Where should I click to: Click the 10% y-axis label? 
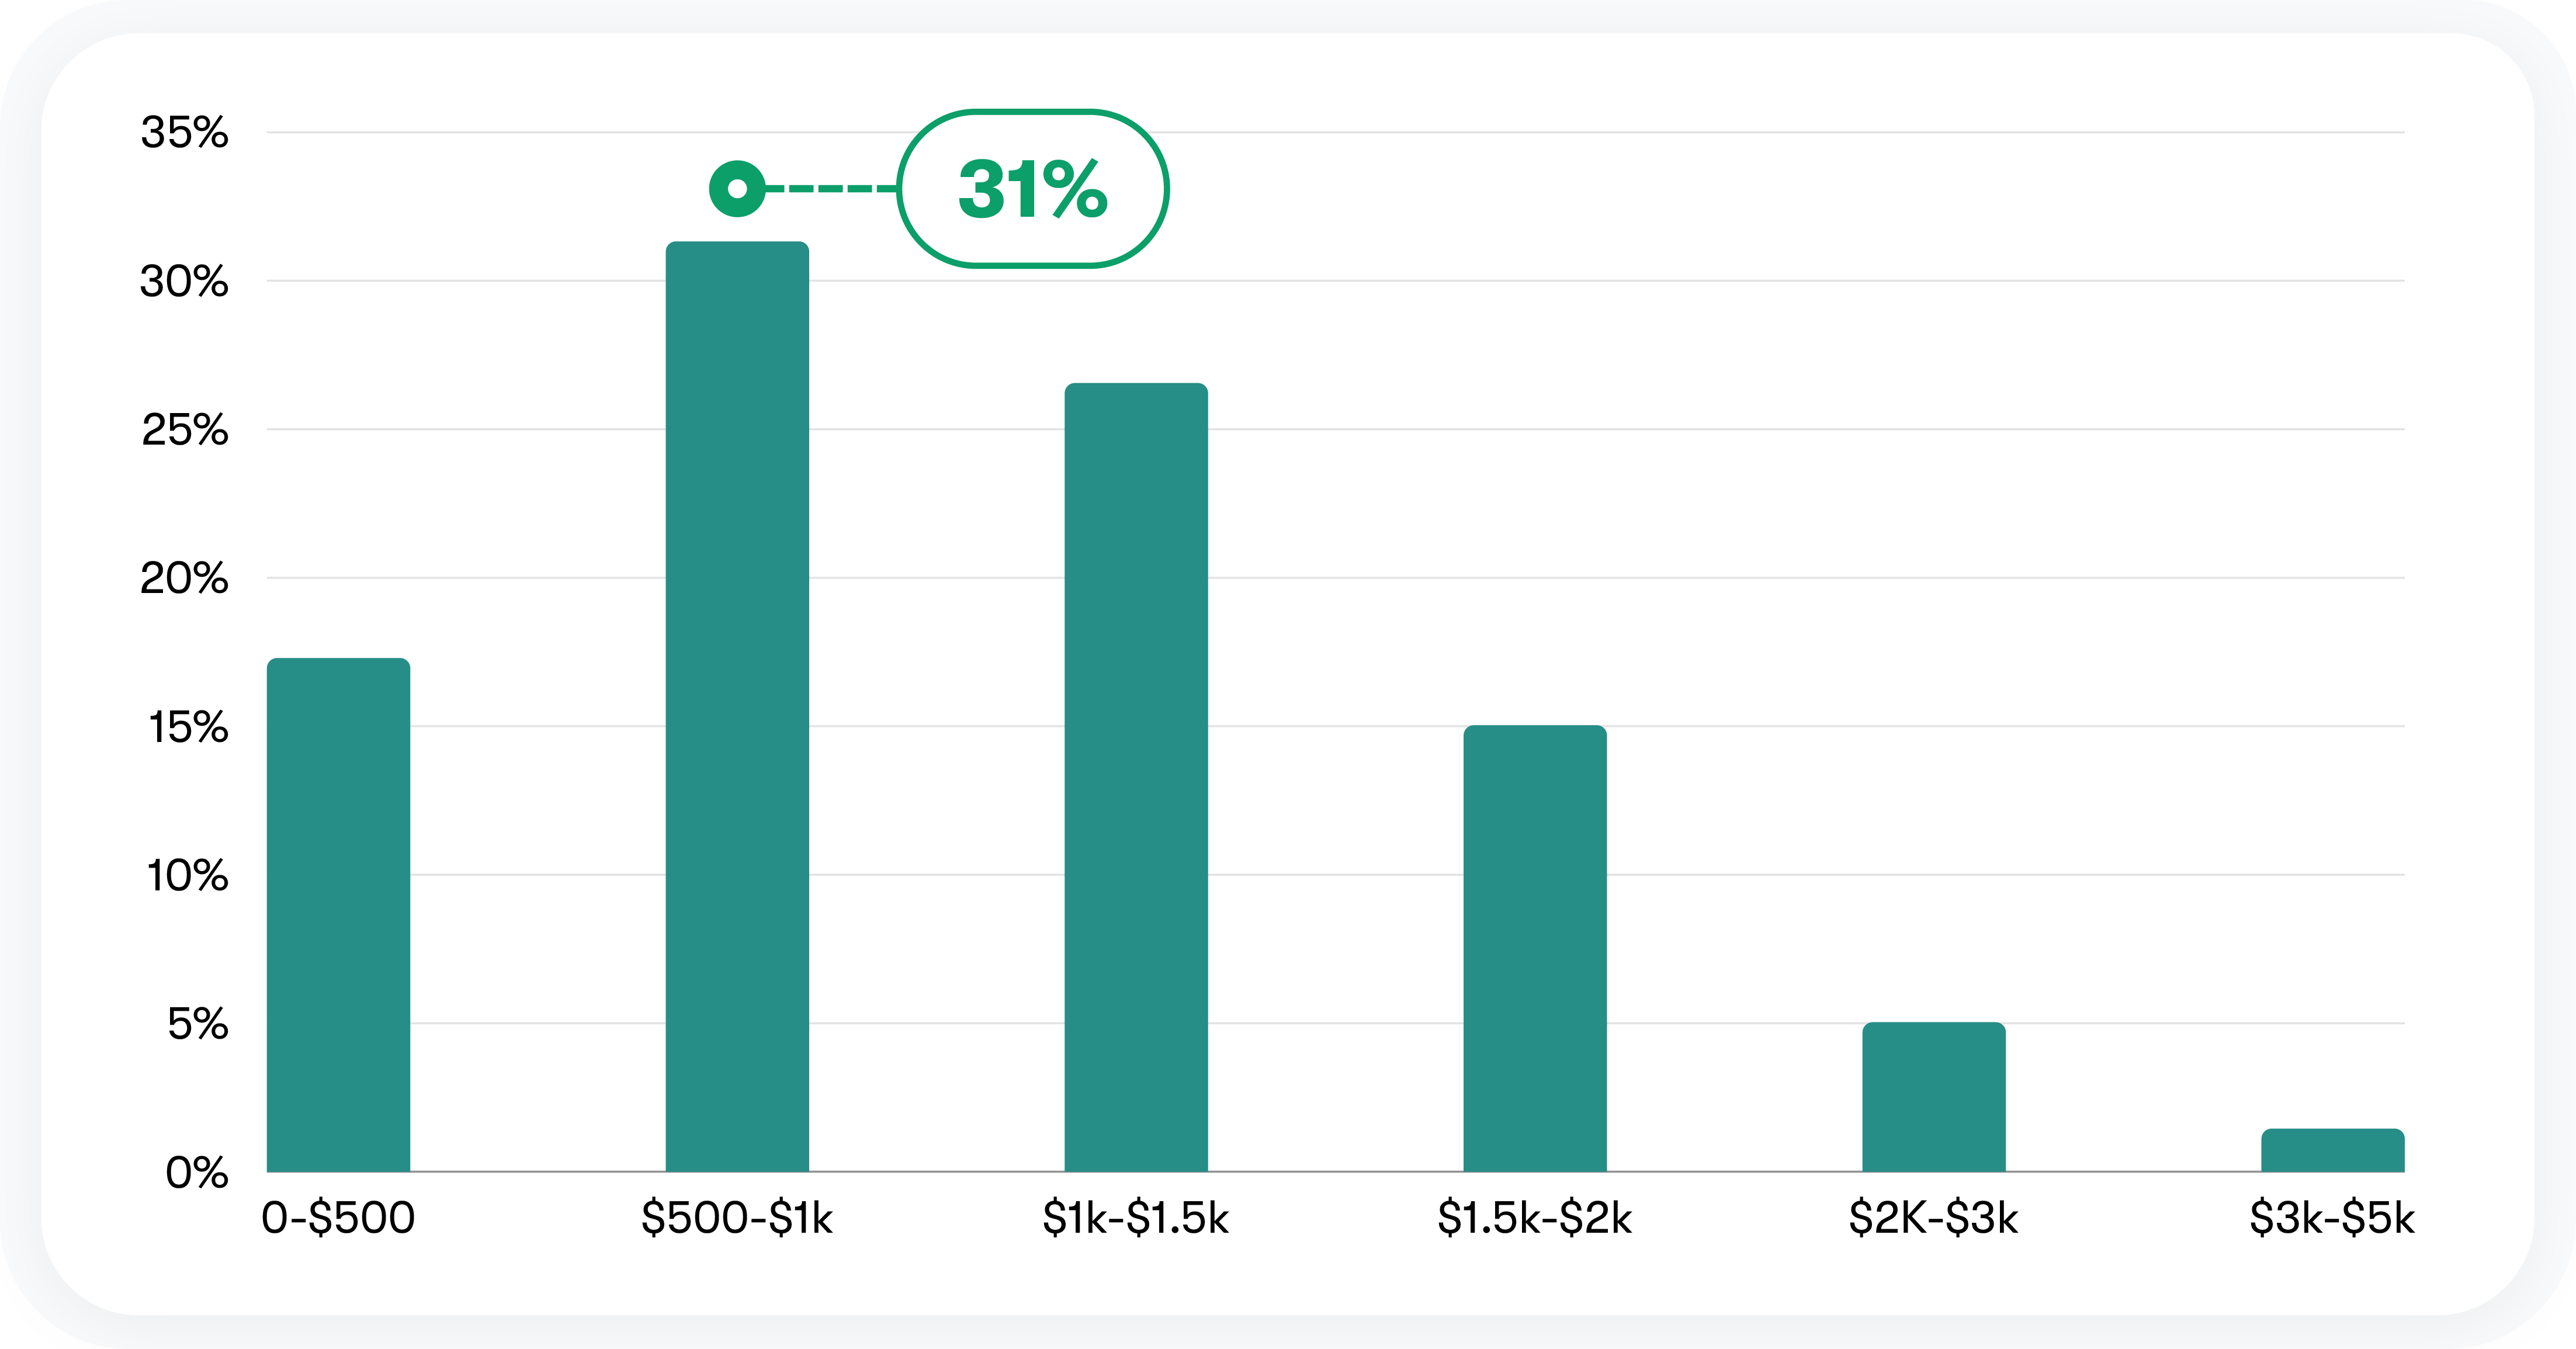point(188,875)
